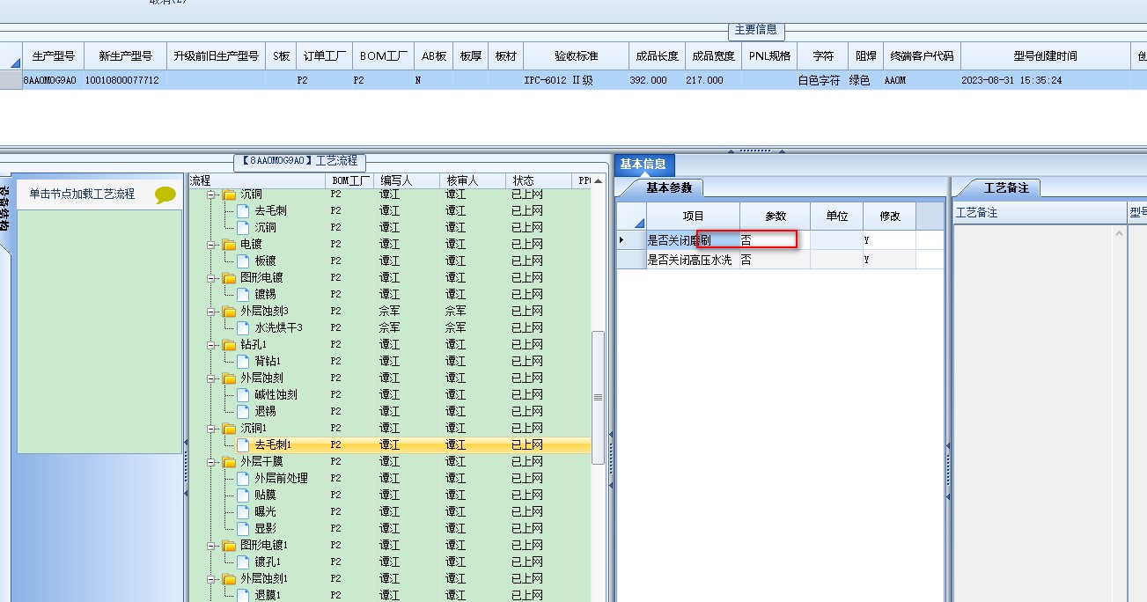1147x602 pixels.
Task: Click the document icon beside 贴膜
Action: [243, 496]
